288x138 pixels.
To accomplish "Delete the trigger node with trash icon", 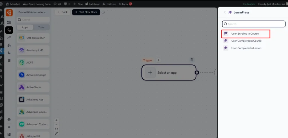I will [x=192, y=60].
